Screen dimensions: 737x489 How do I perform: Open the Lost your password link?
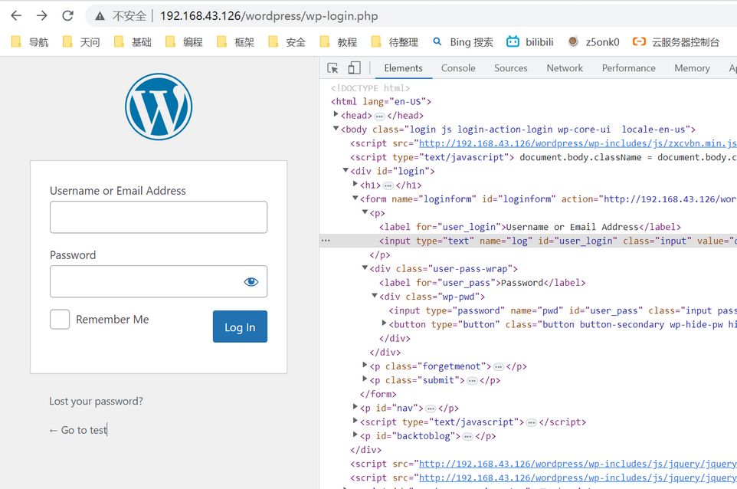pyautogui.click(x=96, y=401)
